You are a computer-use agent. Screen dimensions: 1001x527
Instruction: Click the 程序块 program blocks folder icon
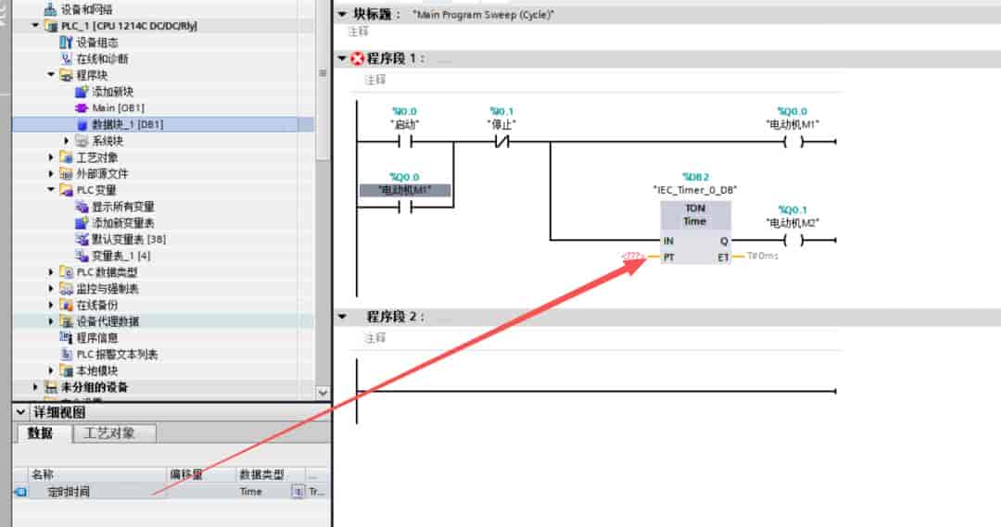66,75
